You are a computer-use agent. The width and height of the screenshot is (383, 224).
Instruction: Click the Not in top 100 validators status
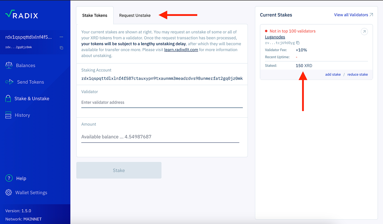coord(292,31)
